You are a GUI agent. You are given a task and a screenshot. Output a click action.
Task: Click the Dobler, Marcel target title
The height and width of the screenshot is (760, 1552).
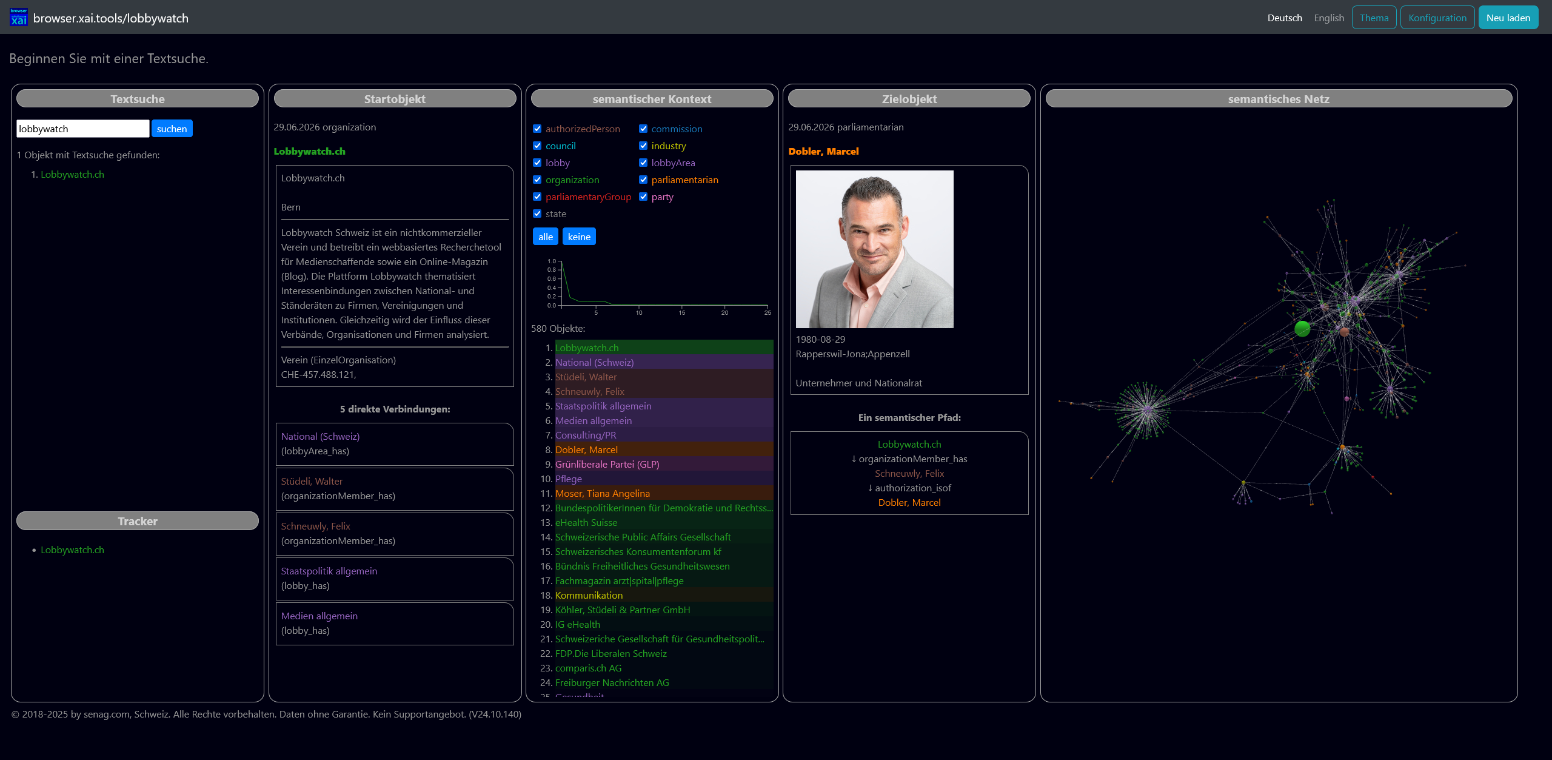[823, 151]
